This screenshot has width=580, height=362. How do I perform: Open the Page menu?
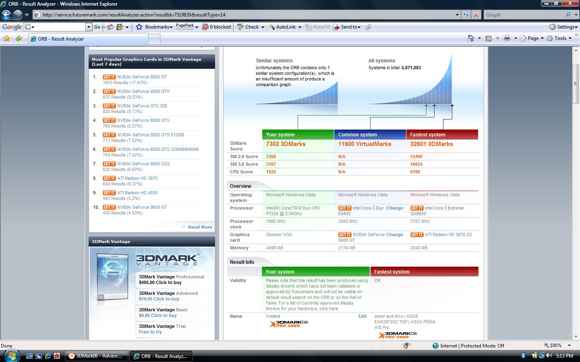[x=532, y=38]
